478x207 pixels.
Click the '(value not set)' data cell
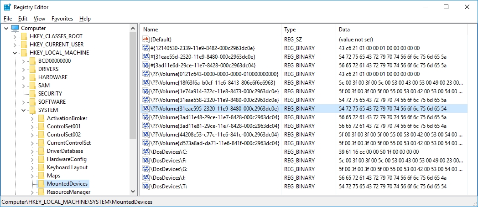(356, 40)
